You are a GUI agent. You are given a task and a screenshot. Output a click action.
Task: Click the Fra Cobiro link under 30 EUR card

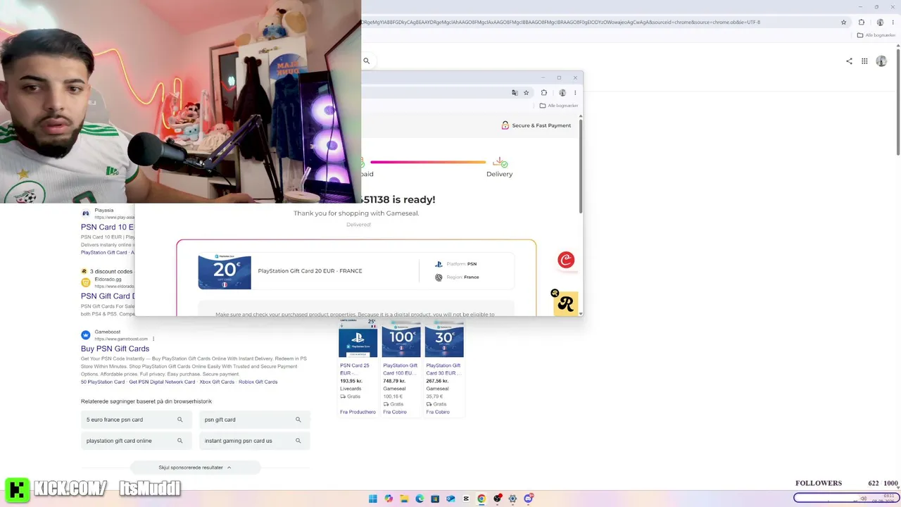pyautogui.click(x=438, y=412)
